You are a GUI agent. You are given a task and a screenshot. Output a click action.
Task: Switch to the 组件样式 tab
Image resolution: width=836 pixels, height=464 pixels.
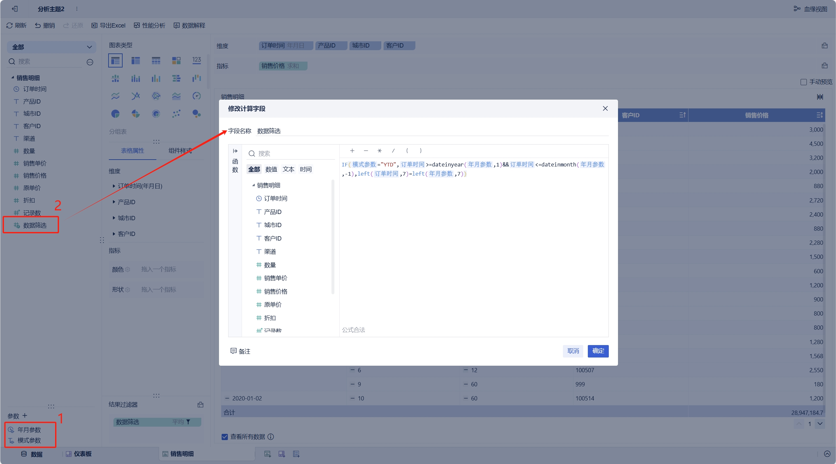180,151
